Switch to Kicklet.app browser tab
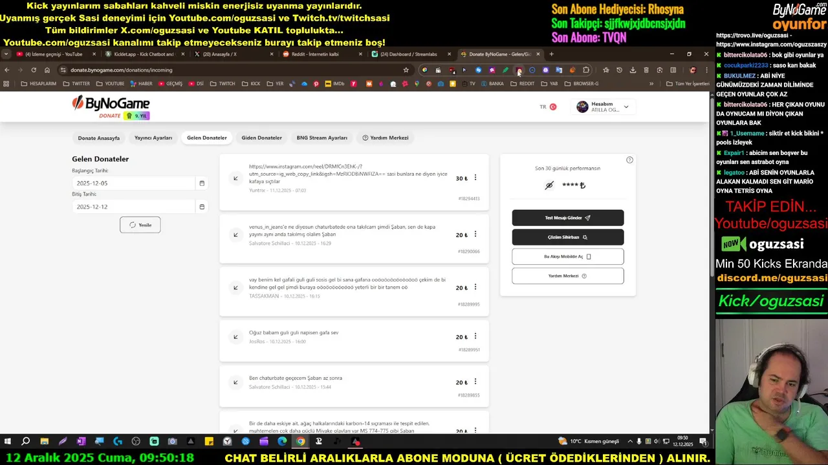828x465 pixels. [x=144, y=54]
